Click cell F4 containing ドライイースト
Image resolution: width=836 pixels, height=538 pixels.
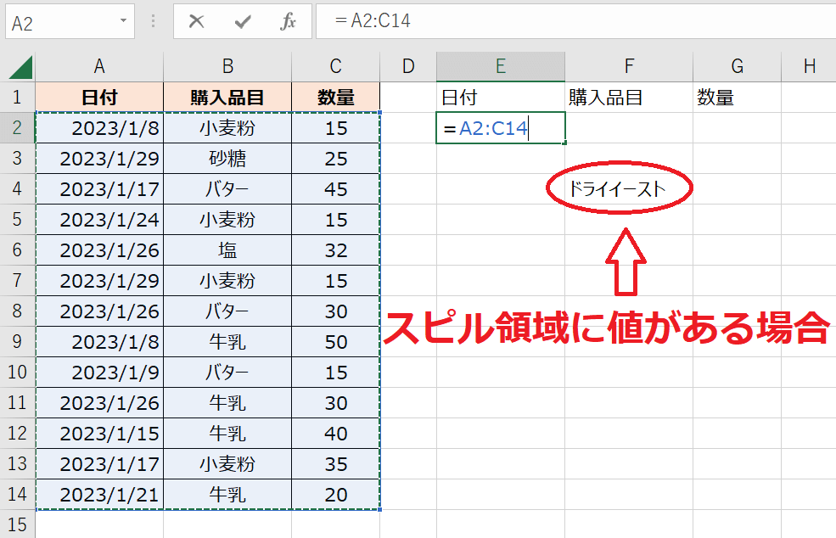tap(619, 190)
